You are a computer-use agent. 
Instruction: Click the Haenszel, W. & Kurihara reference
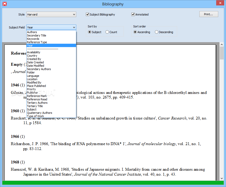pos(108,172)
